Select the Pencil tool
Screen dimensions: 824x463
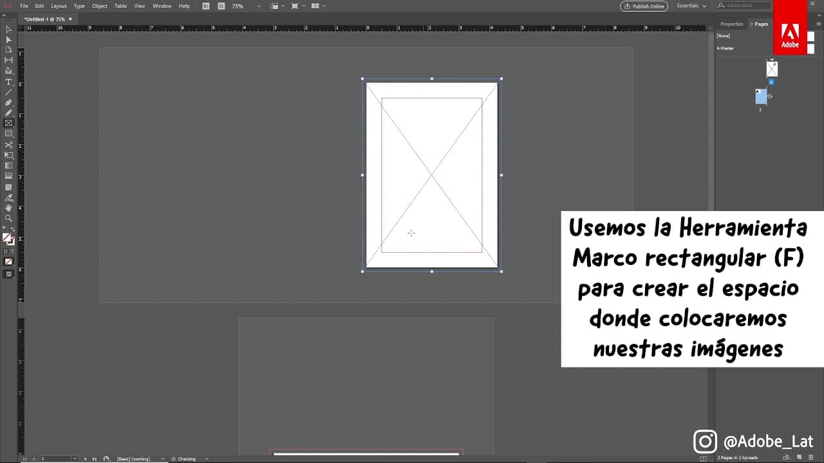(8, 113)
